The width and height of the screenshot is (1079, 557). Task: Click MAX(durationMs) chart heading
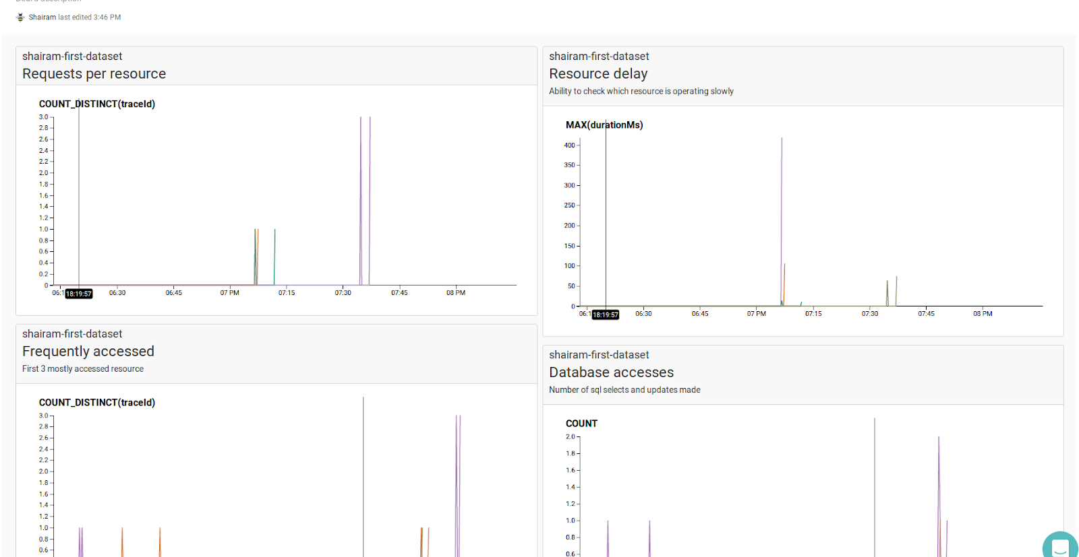pyautogui.click(x=604, y=125)
